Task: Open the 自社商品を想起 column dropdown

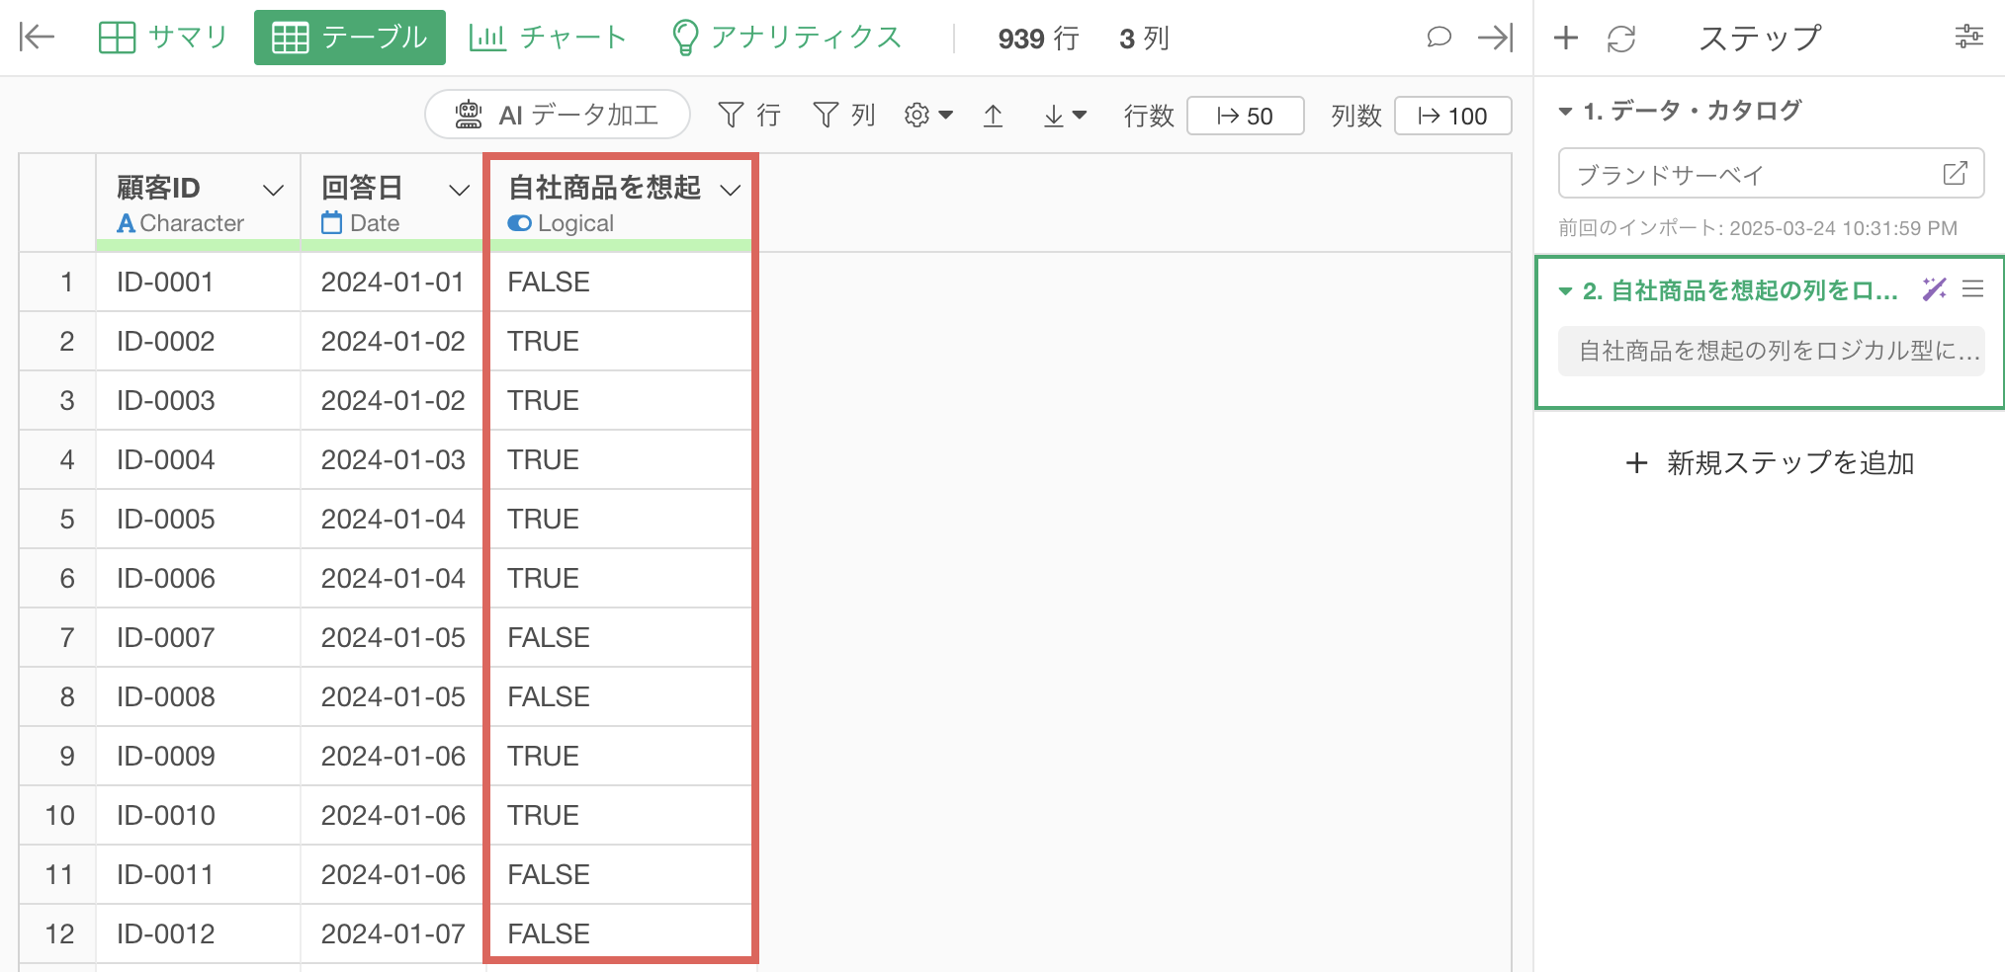Action: (731, 190)
